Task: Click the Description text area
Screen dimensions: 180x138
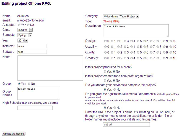Action: (x=136, y=31)
